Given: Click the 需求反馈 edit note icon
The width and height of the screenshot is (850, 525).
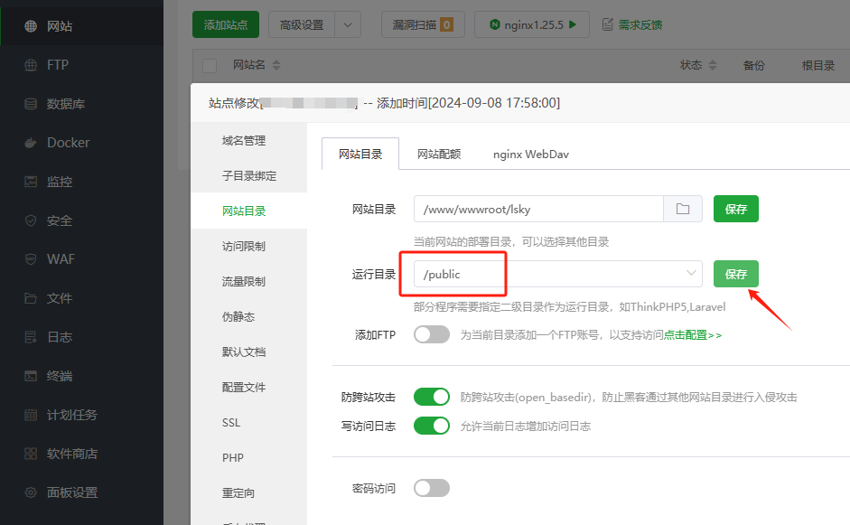Looking at the screenshot, I should click(608, 25).
